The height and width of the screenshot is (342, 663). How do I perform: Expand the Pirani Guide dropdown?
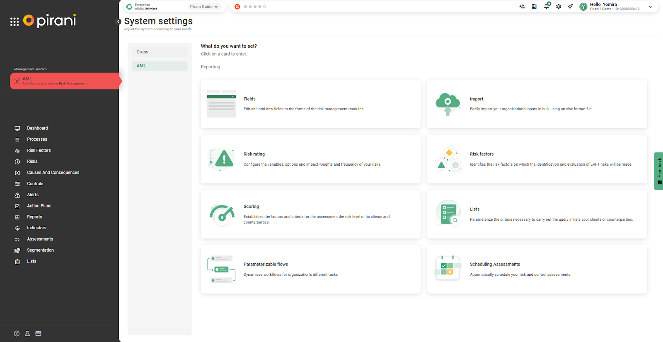click(204, 7)
